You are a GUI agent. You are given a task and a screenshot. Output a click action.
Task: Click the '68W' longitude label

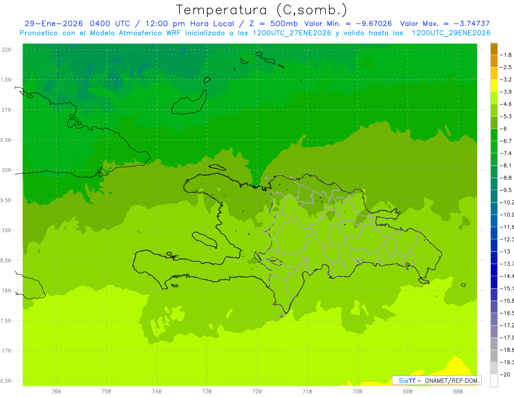pos(458,391)
